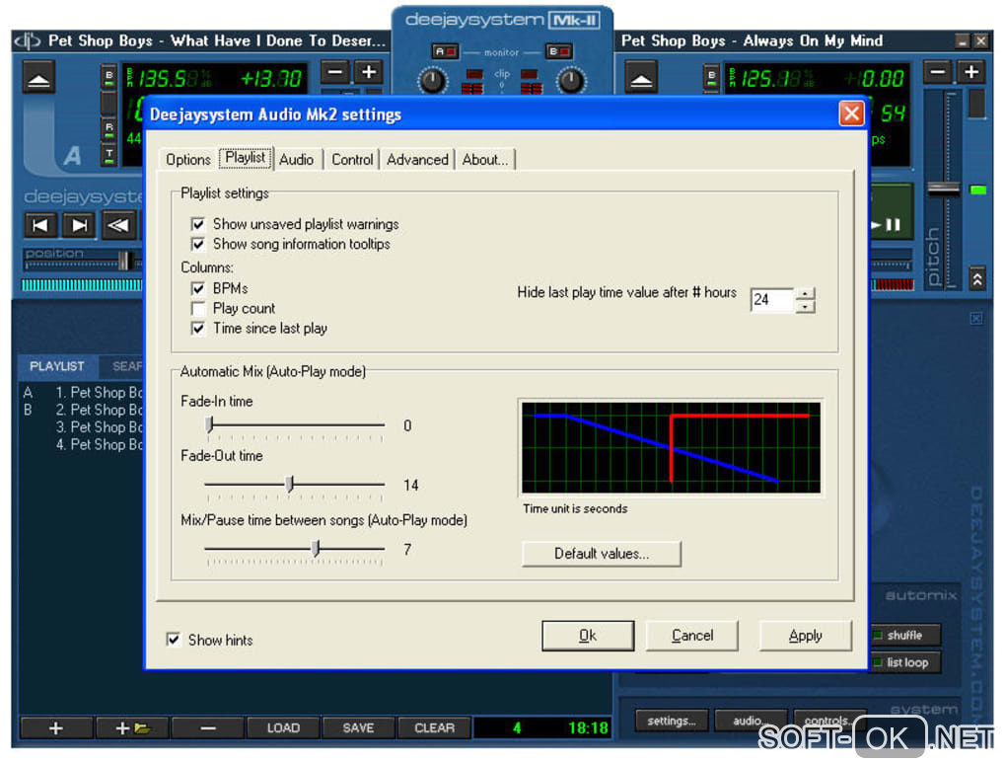
Task: Open the system audio... button
Action: [750, 721]
